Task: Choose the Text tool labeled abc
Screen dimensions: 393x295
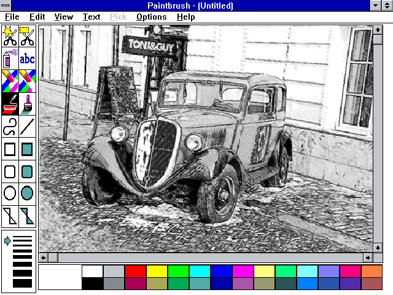Action: coord(27,60)
